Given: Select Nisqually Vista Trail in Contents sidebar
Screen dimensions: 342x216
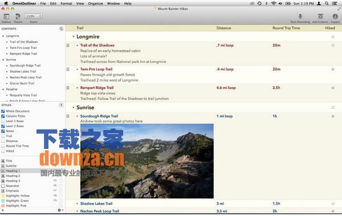Looking at the screenshot, I should (x=23, y=95).
